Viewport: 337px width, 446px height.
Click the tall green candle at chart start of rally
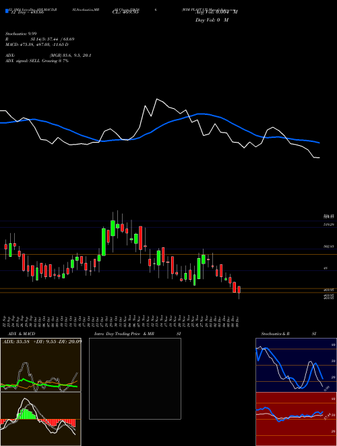tap(104, 242)
